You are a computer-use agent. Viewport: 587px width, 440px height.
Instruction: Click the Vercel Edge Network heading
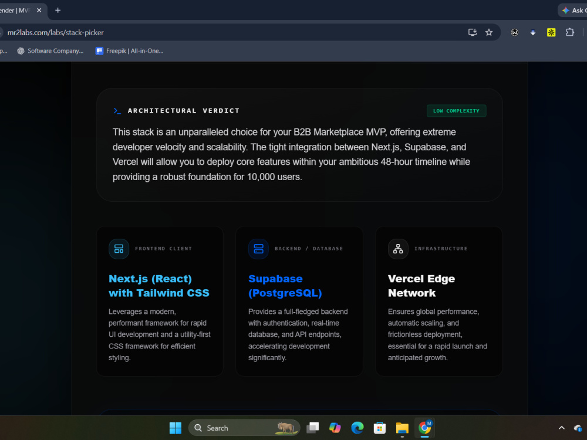421,286
